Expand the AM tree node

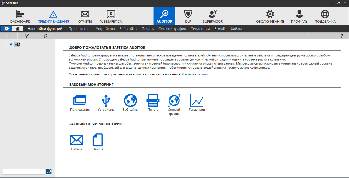(6, 45)
